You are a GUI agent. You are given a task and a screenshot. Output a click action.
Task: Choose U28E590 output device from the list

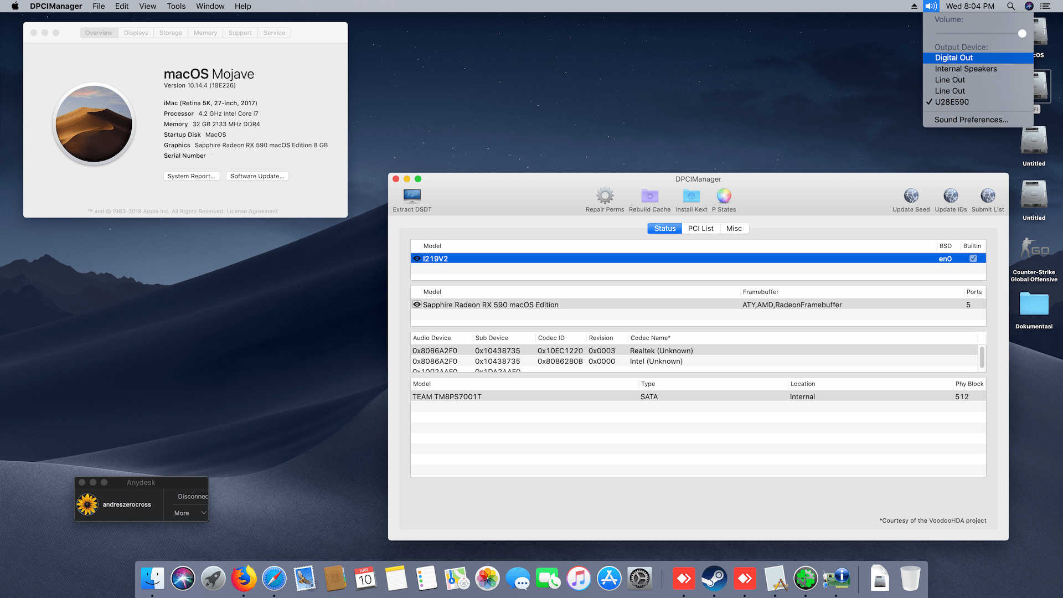tap(951, 102)
